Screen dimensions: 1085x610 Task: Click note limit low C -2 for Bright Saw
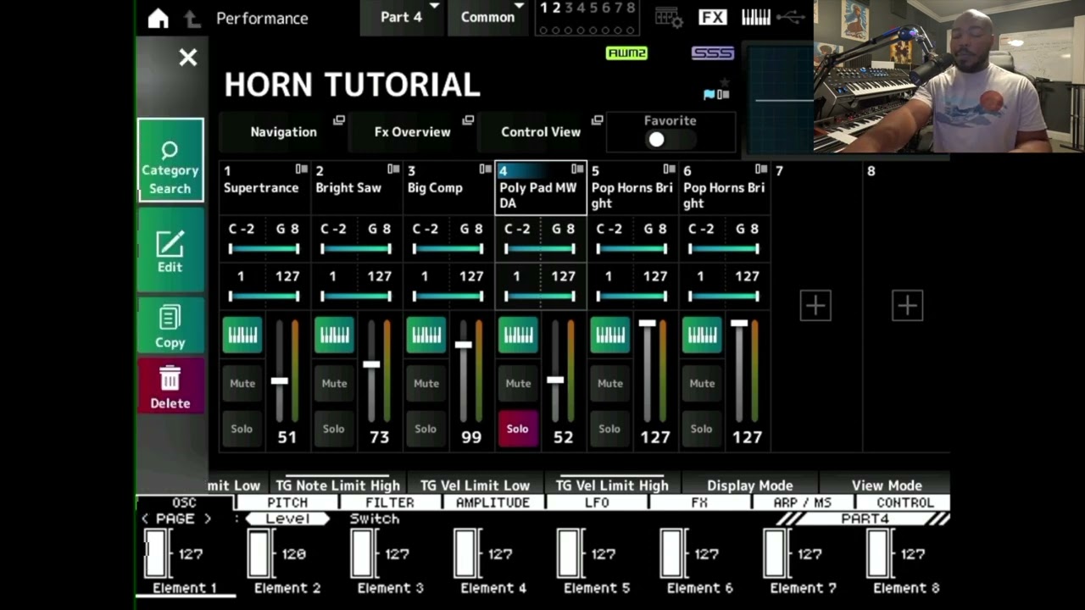[333, 229]
